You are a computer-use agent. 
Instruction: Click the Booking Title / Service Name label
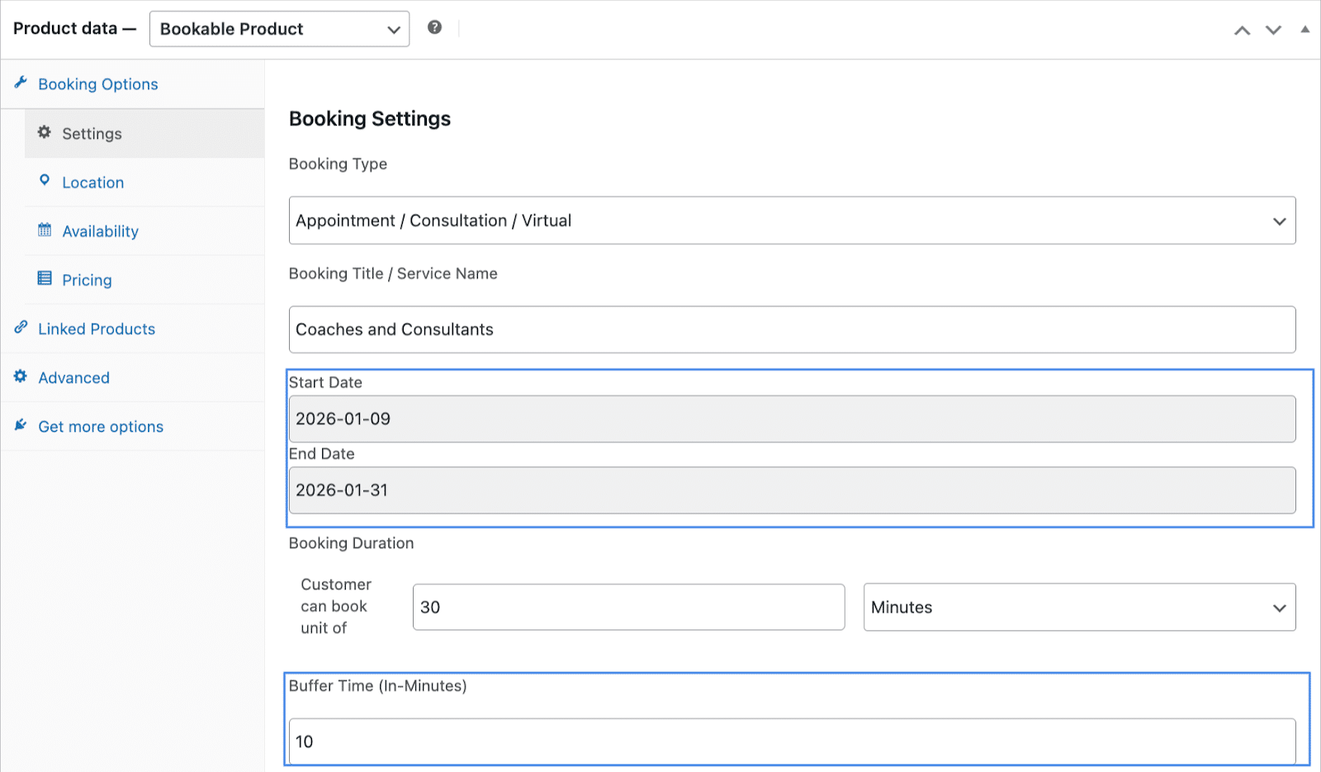tap(393, 274)
